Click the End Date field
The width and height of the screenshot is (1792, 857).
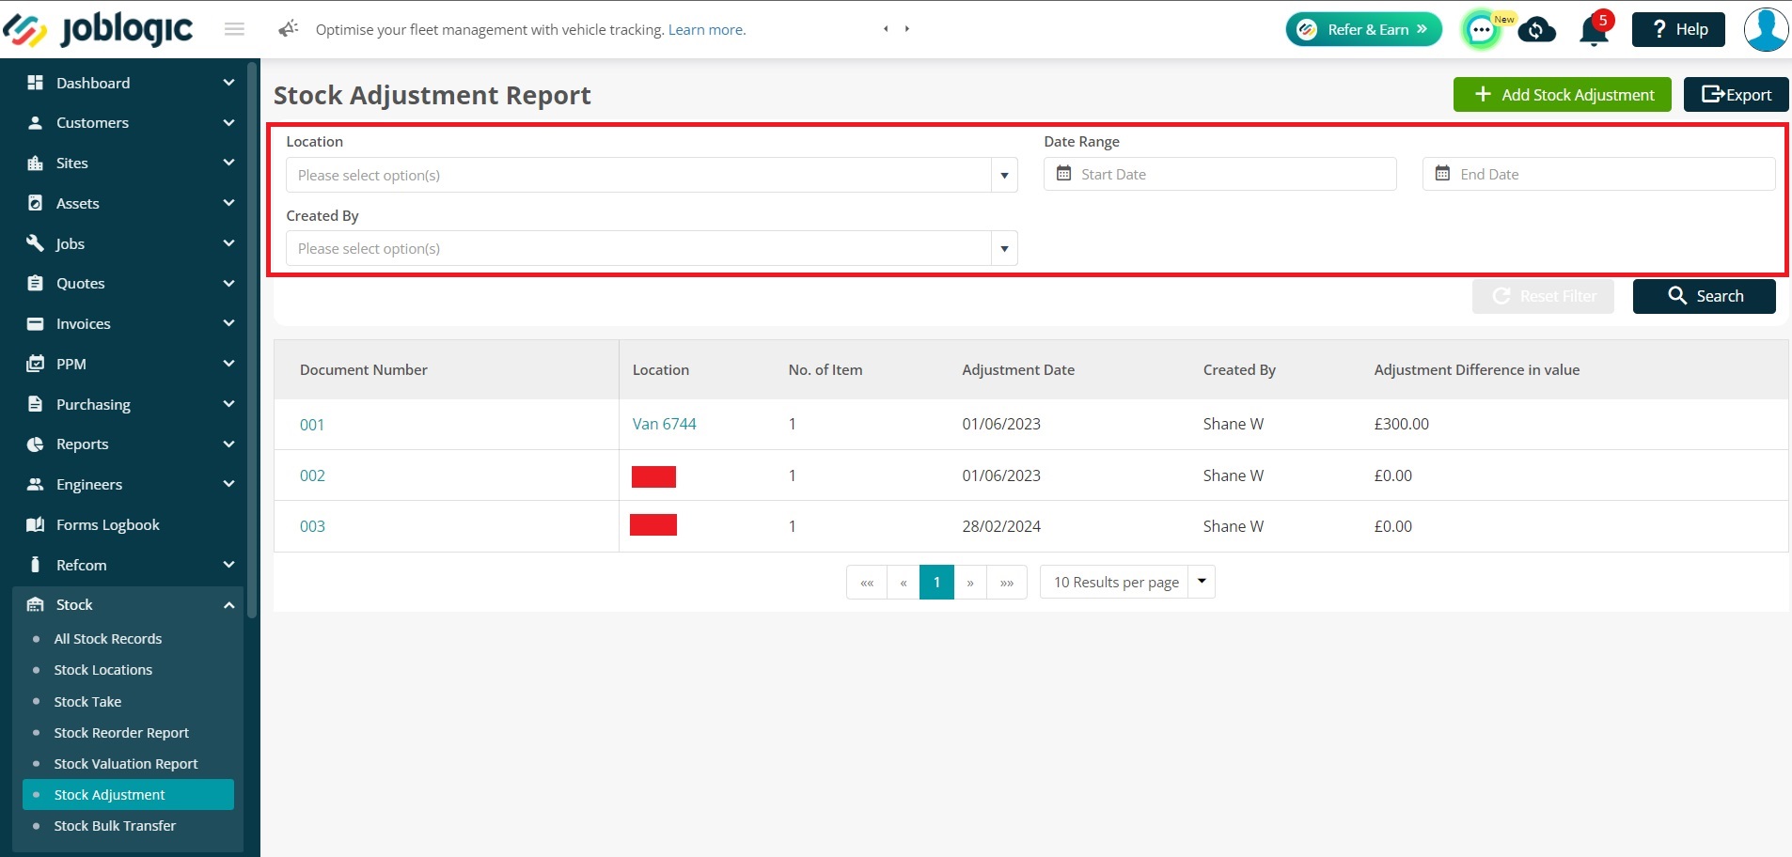[1598, 174]
